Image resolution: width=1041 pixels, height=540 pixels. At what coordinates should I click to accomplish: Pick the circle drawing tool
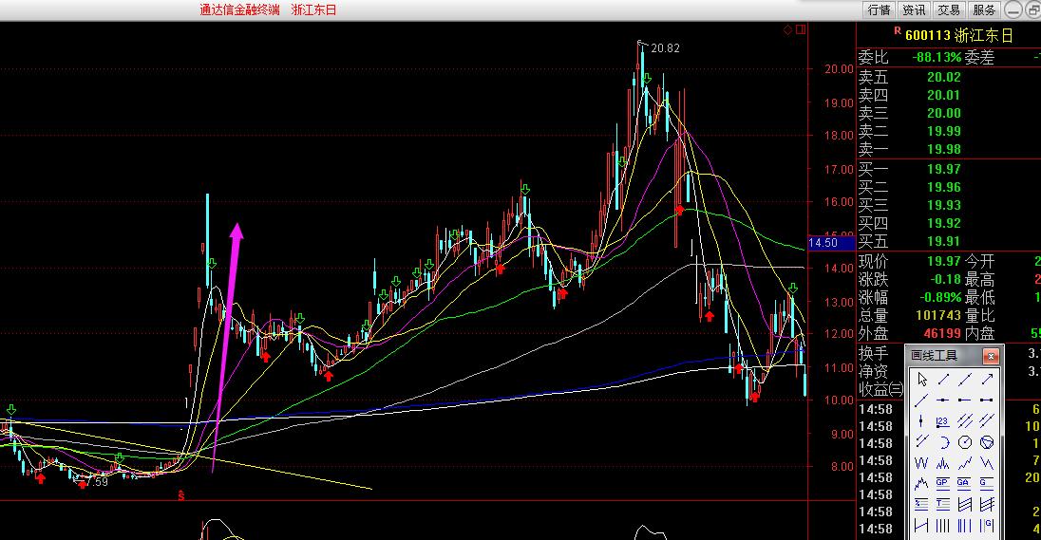click(965, 442)
